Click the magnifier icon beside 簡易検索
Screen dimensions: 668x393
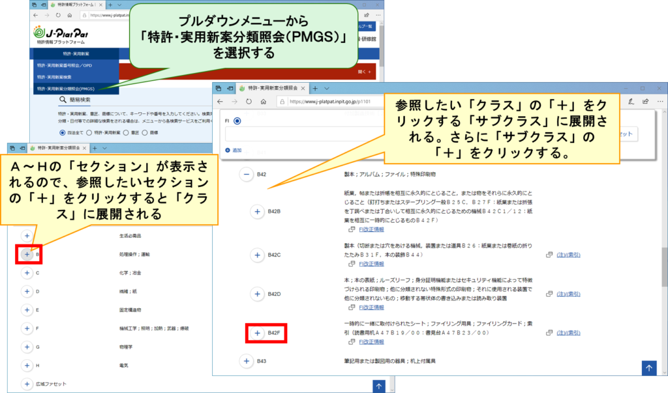63,100
